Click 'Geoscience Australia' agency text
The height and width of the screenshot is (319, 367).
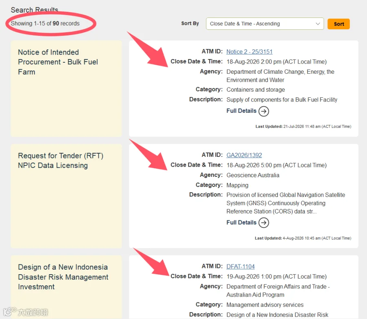pos(253,175)
